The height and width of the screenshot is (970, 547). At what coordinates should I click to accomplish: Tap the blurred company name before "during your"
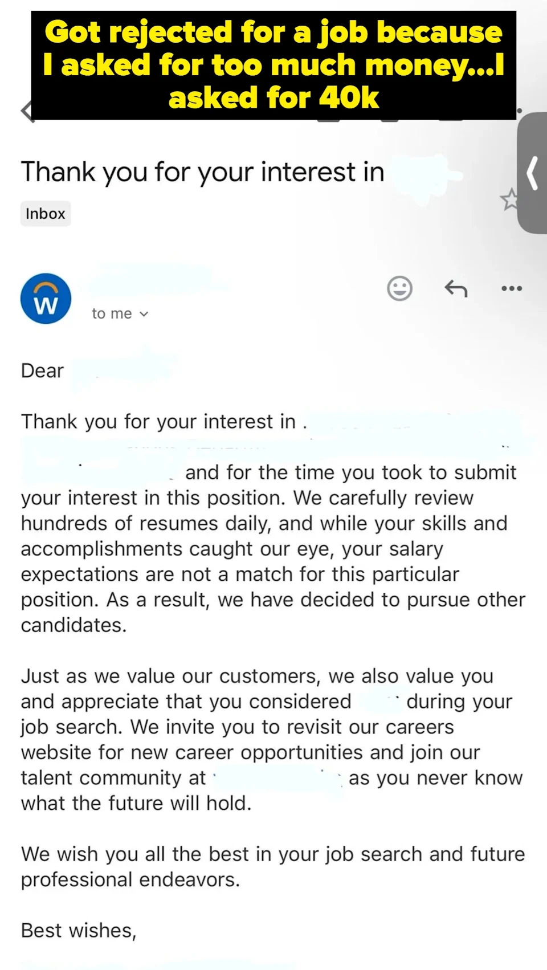pos(379,702)
